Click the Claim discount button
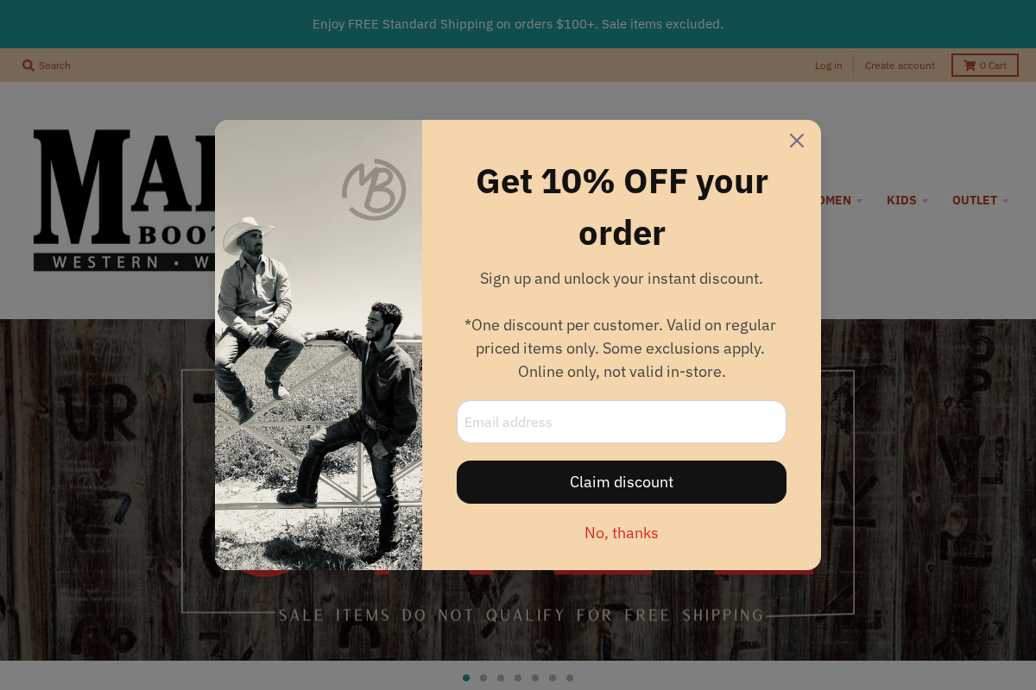This screenshot has width=1036, height=690. (622, 482)
